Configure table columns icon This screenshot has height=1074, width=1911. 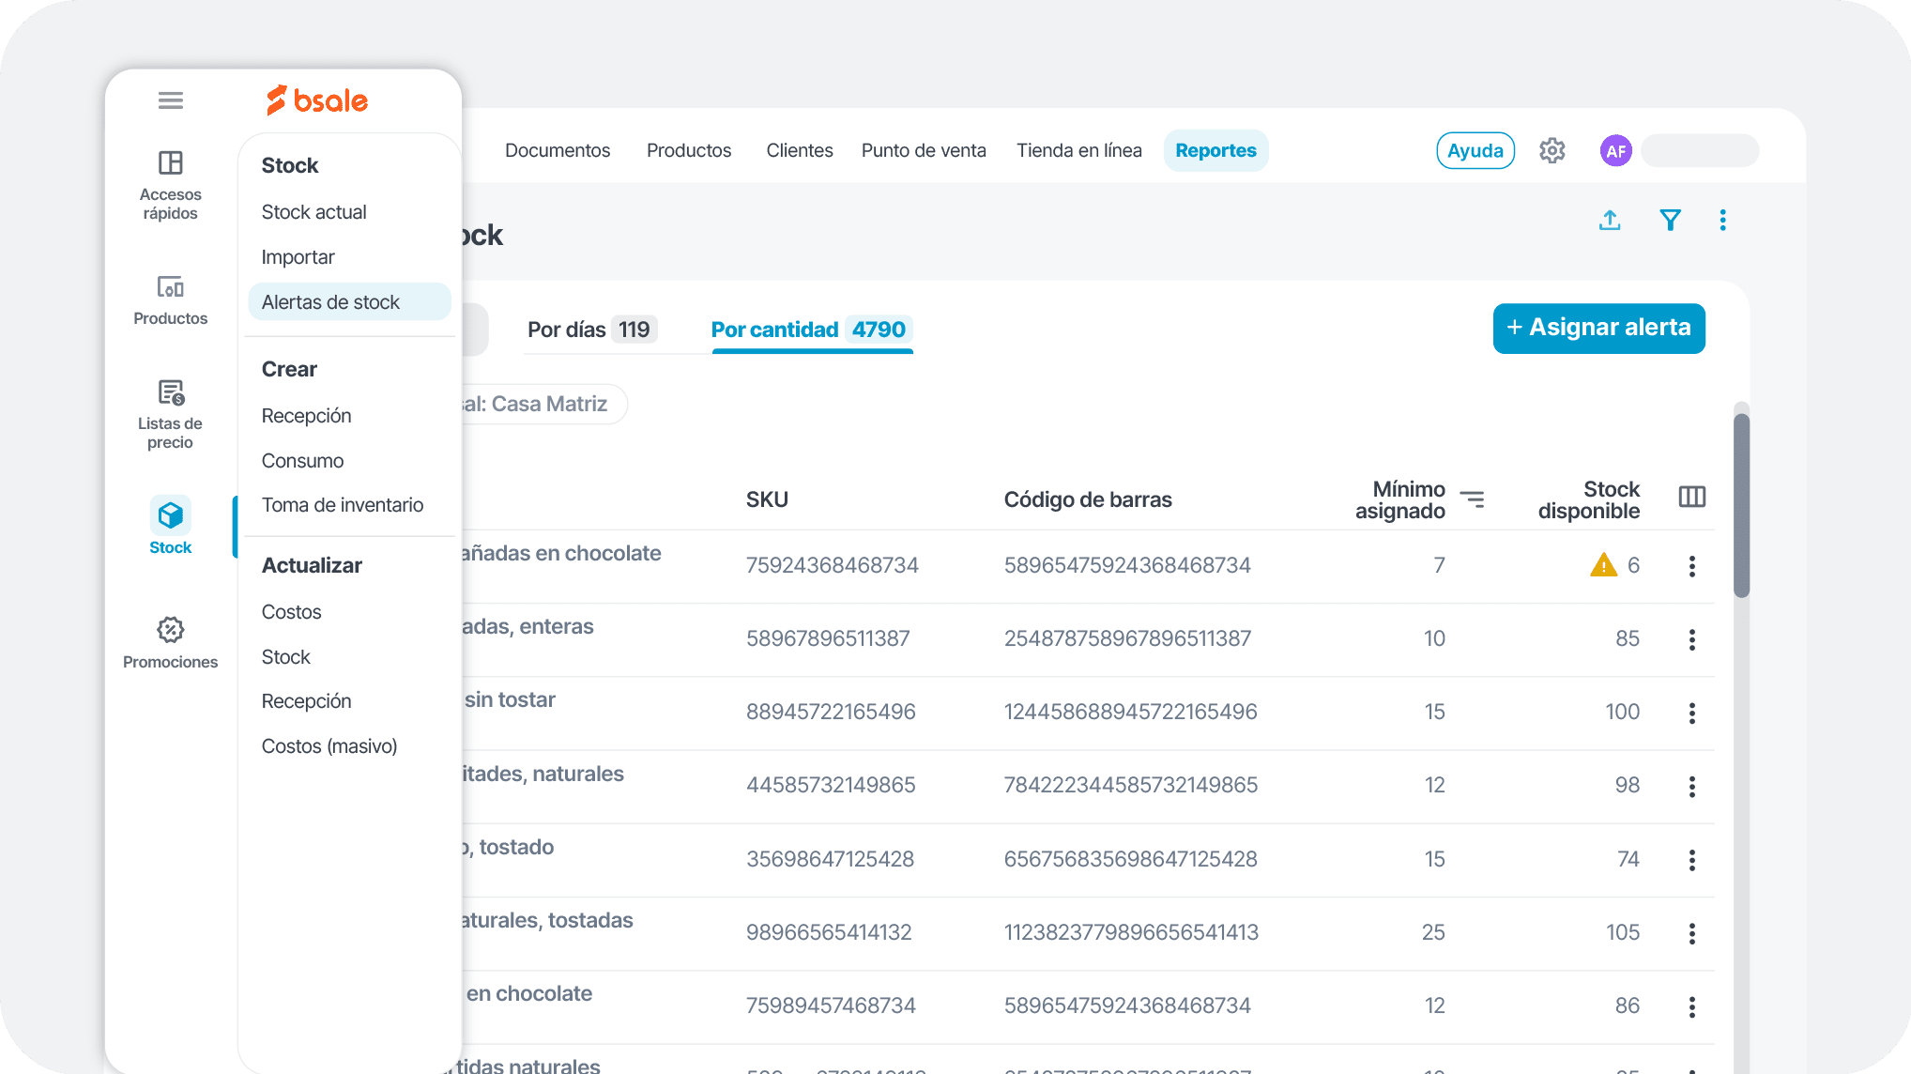pyautogui.click(x=1691, y=497)
